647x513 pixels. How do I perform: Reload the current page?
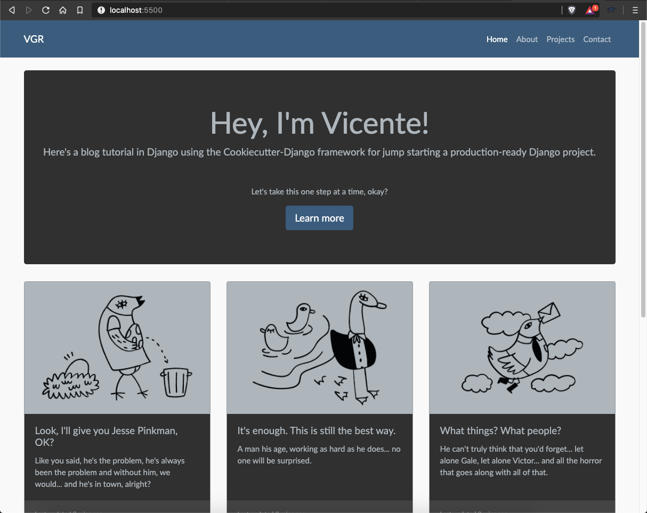click(x=46, y=10)
